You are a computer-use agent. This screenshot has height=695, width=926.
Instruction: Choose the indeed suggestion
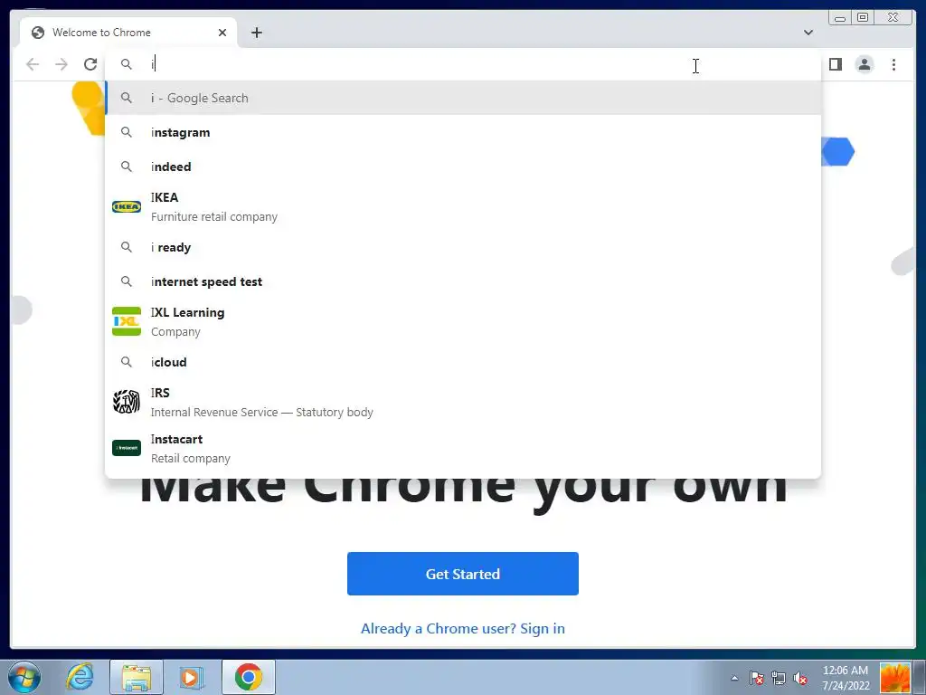point(463,167)
